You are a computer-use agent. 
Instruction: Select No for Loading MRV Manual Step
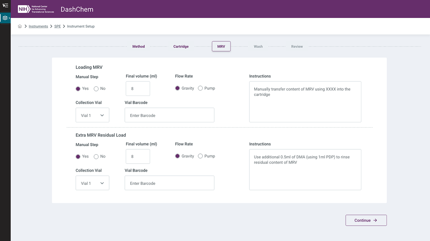click(x=96, y=88)
